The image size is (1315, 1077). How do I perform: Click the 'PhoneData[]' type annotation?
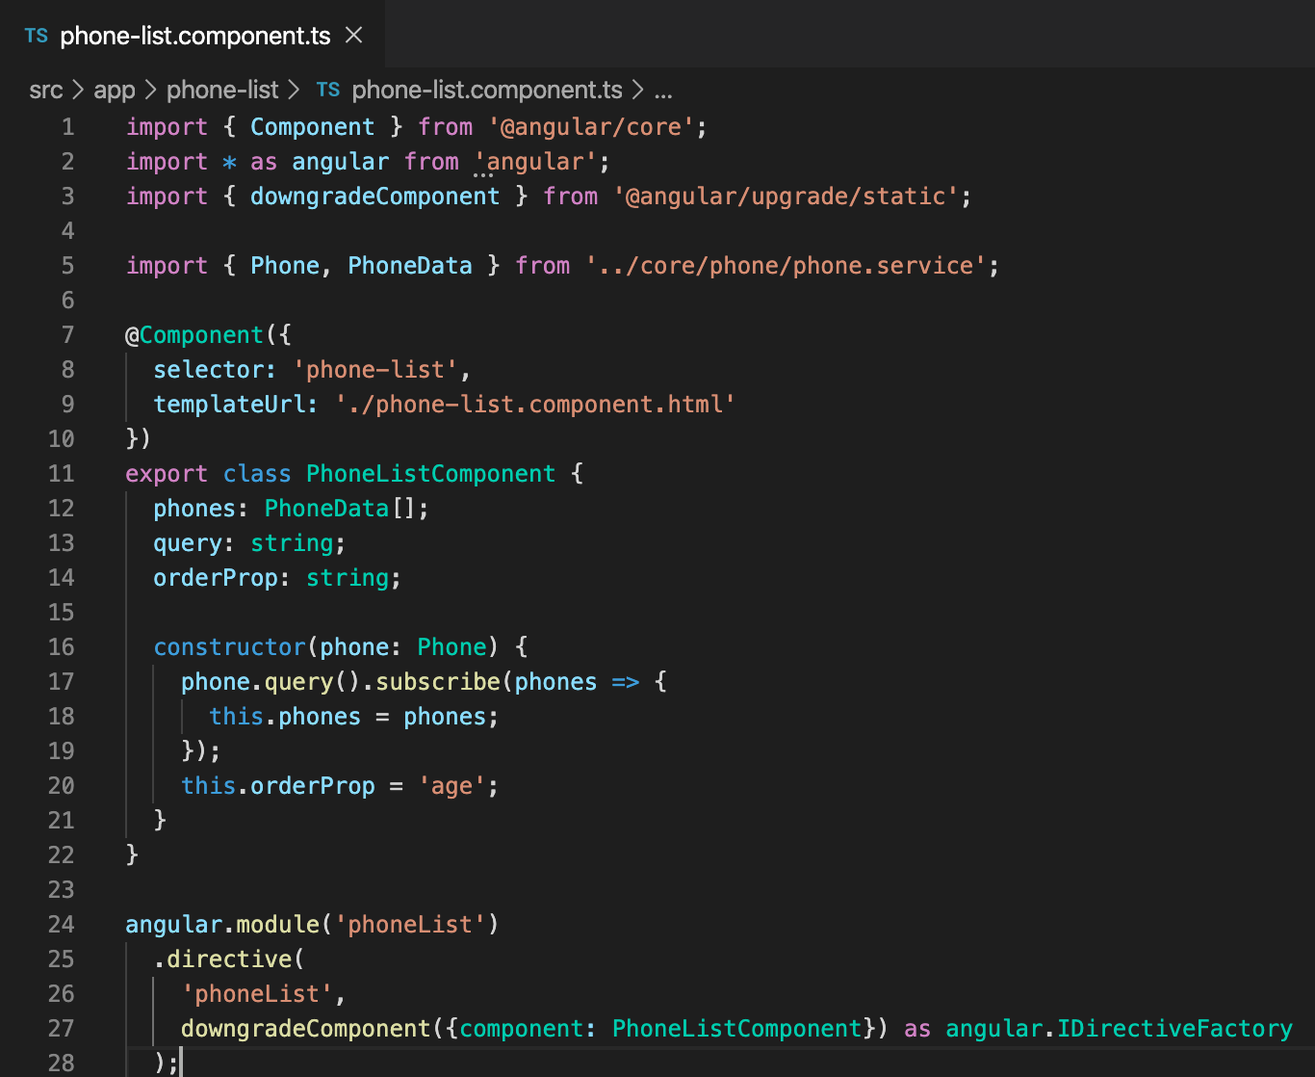[x=341, y=509]
